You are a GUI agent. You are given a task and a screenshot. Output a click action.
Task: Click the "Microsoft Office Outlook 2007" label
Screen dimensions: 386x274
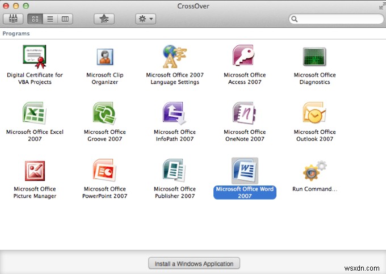click(x=314, y=135)
